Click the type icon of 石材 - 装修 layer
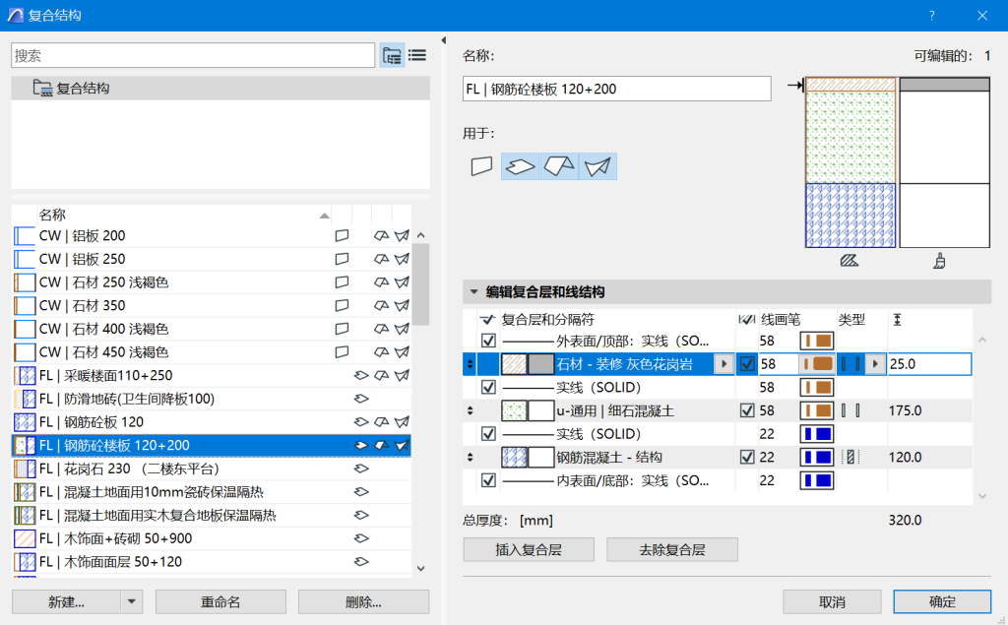 tap(850, 364)
